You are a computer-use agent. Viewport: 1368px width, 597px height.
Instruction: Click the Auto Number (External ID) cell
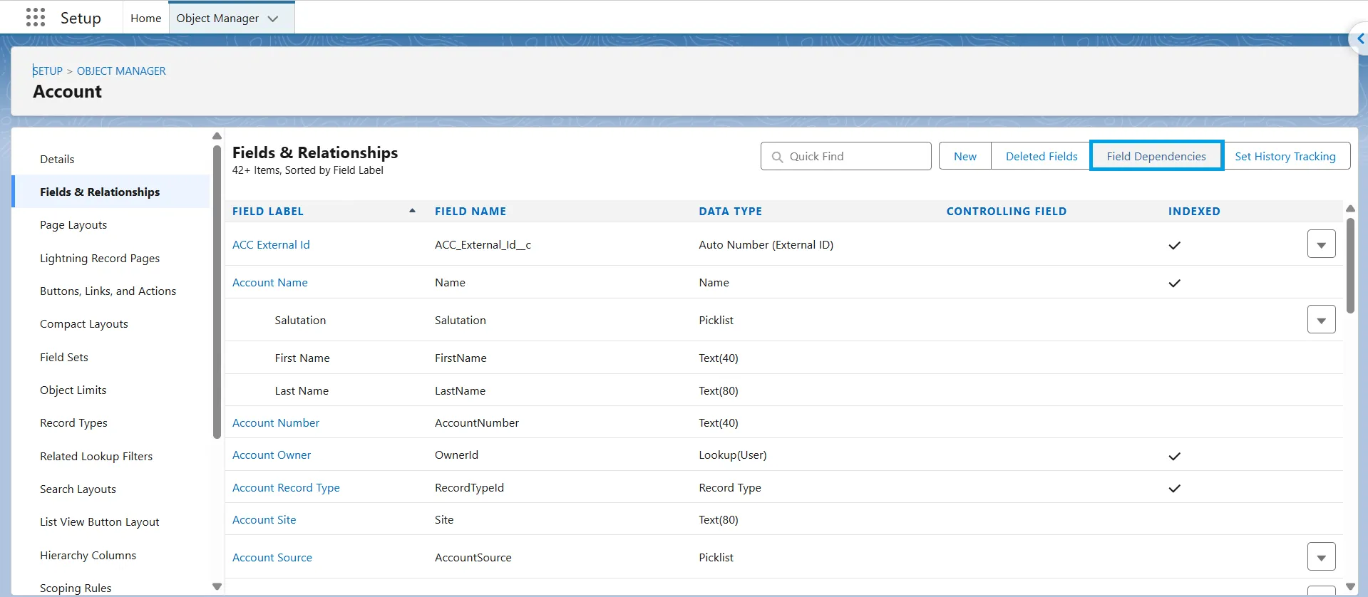(x=766, y=244)
